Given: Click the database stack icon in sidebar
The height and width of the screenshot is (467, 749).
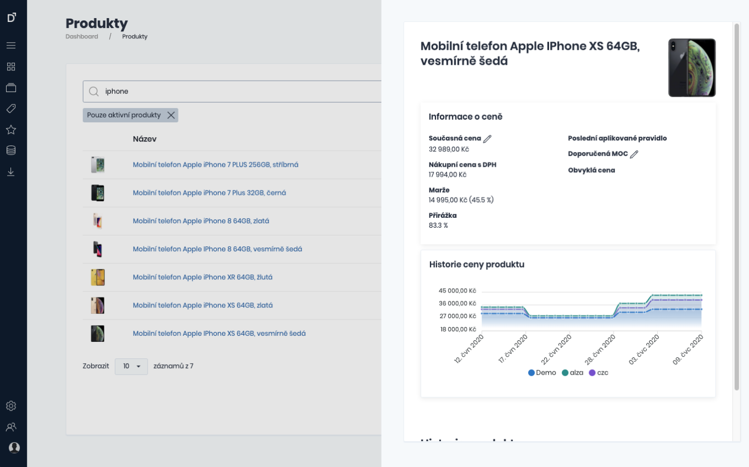Looking at the screenshot, I should coord(11,150).
